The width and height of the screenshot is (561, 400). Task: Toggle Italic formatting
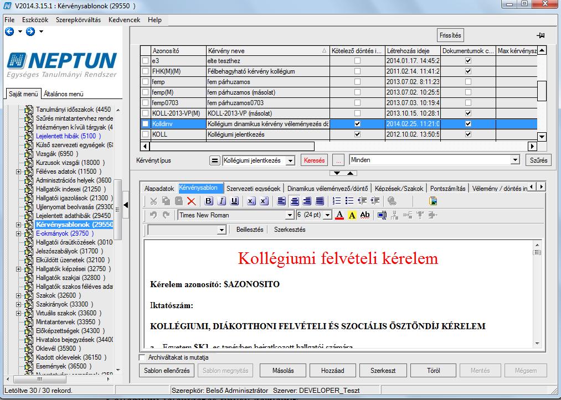click(222, 201)
